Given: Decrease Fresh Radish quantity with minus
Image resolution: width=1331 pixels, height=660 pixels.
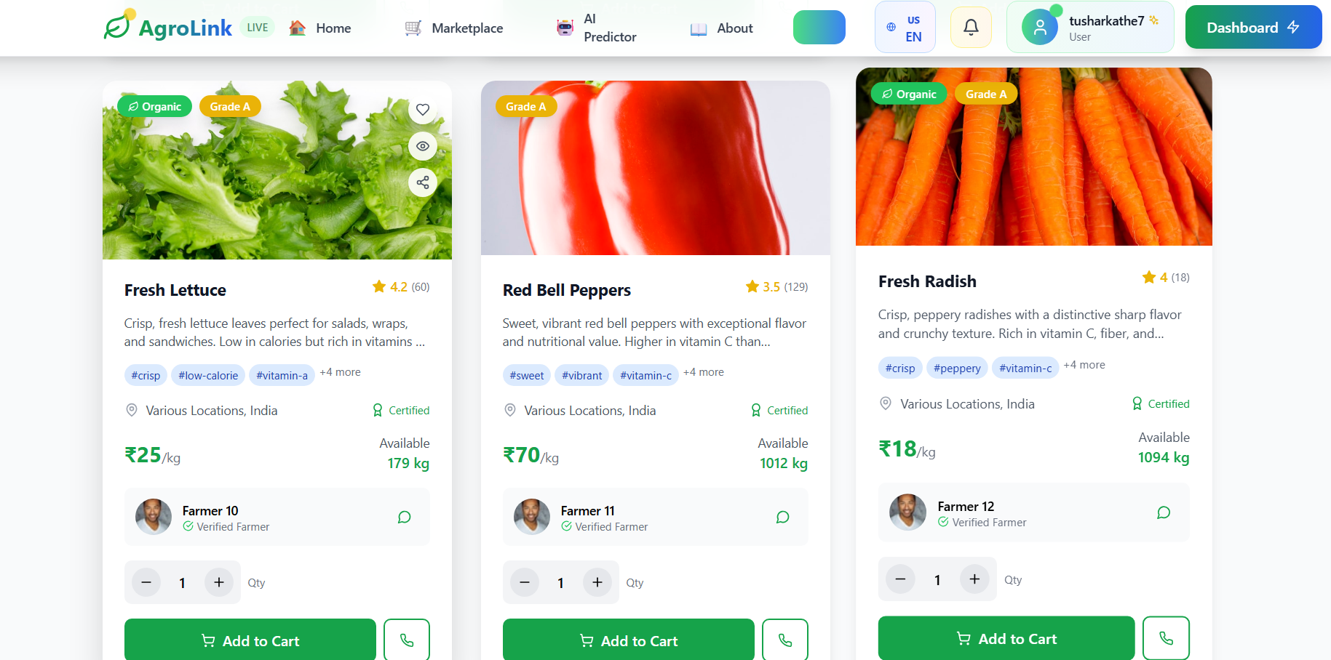Looking at the screenshot, I should [900, 579].
